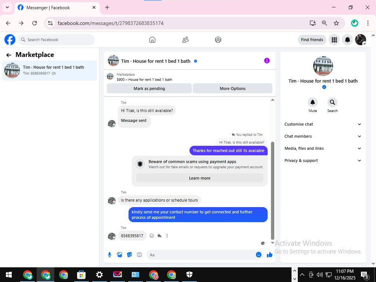This screenshot has width=376, height=282.
Task: Click the install app icon in the address bar
Action: pyautogui.click(x=312, y=23)
